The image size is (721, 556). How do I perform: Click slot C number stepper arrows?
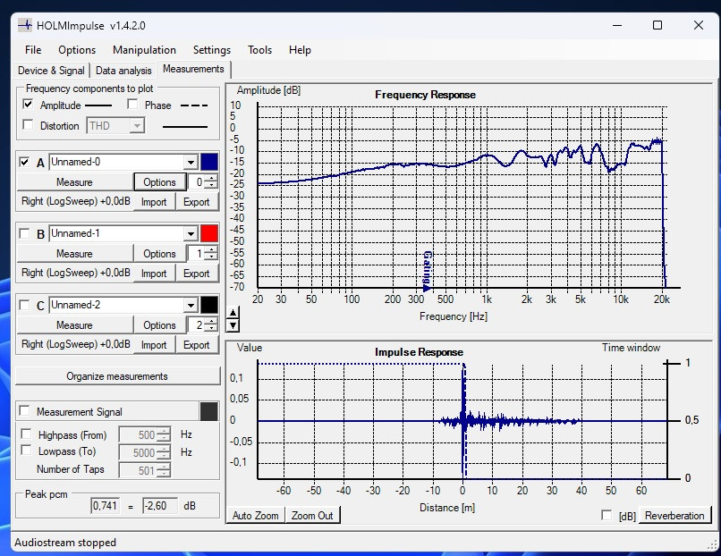[x=210, y=324]
